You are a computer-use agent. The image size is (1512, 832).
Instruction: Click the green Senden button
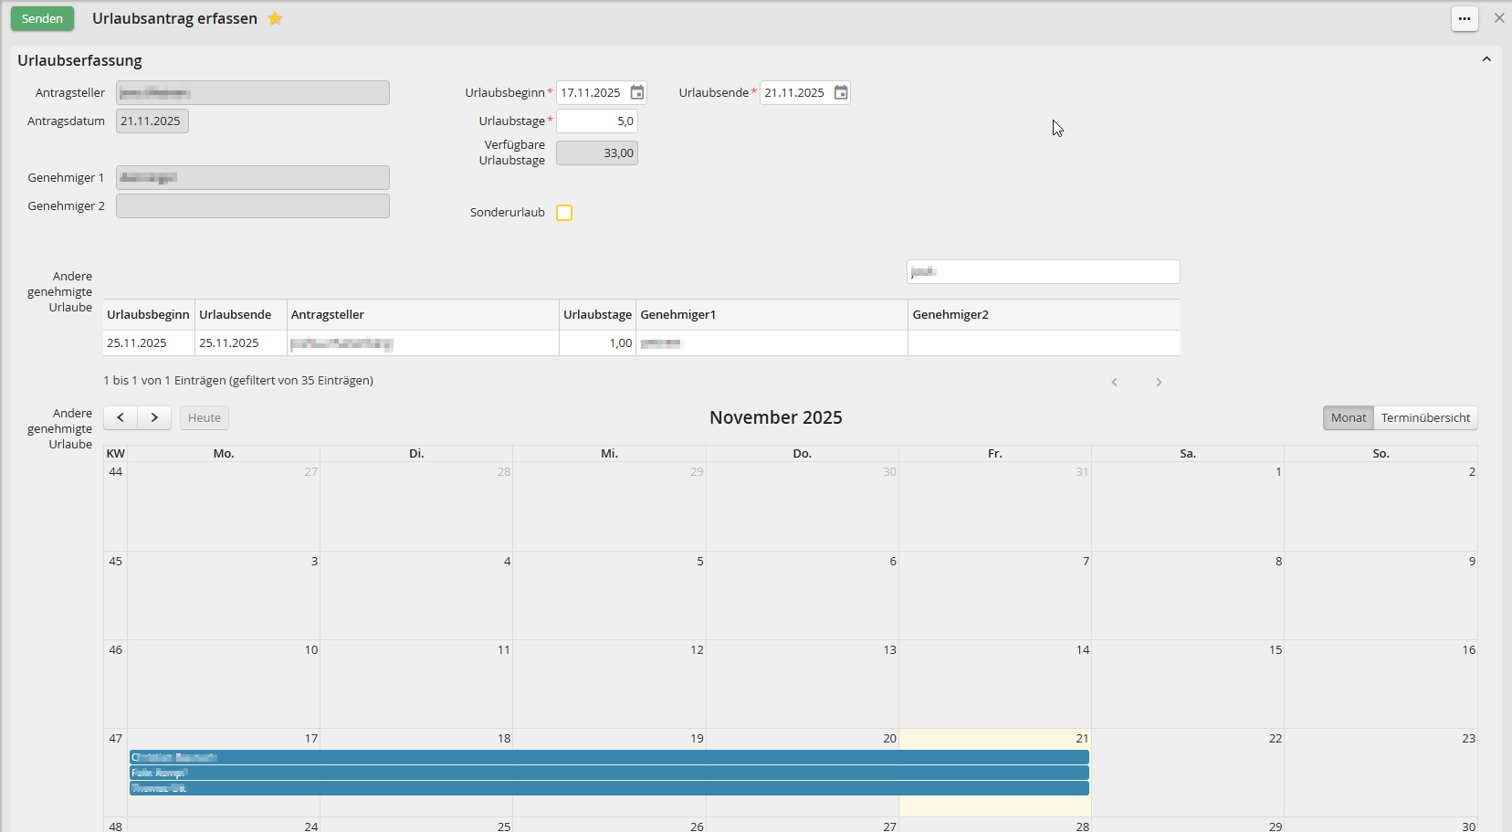[42, 19]
